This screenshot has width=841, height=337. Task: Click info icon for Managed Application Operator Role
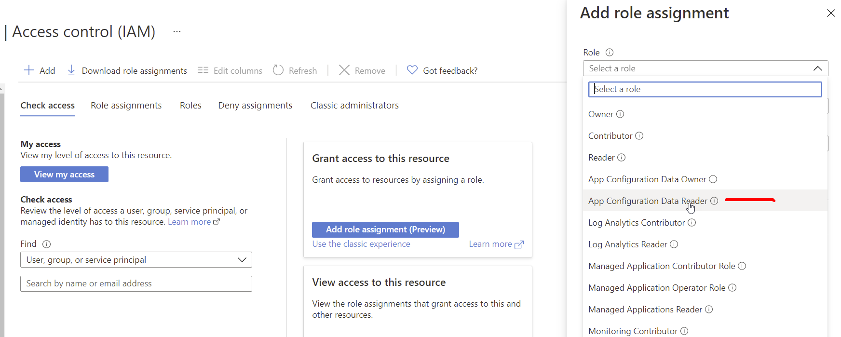pyautogui.click(x=732, y=288)
